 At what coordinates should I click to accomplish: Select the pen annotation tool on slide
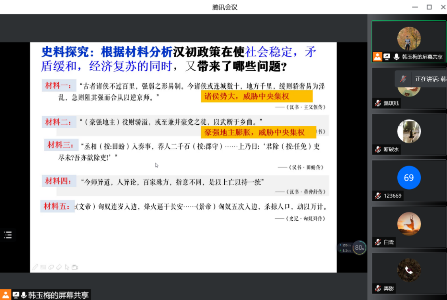[35, 267]
